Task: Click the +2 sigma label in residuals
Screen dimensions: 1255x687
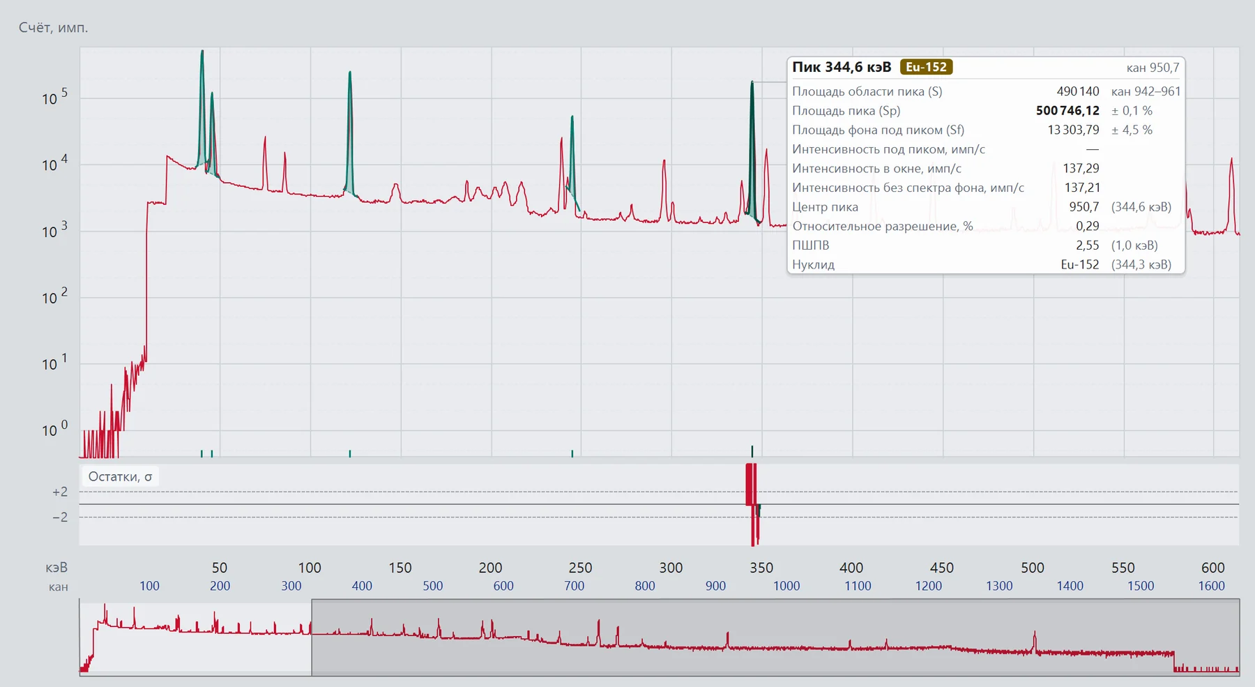Action: coord(60,492)
